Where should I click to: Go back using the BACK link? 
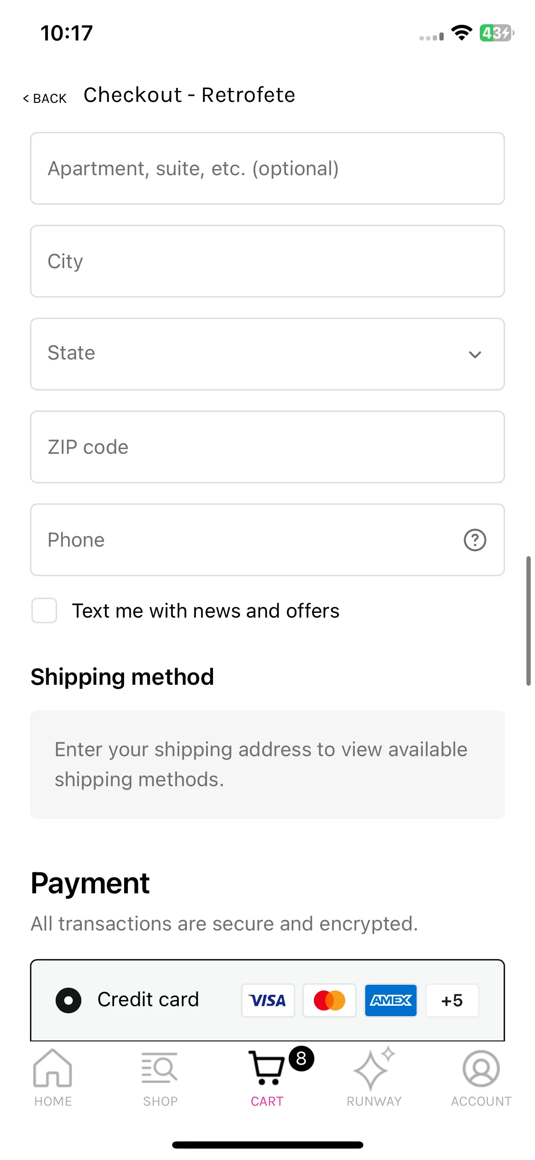pos(45,99)
